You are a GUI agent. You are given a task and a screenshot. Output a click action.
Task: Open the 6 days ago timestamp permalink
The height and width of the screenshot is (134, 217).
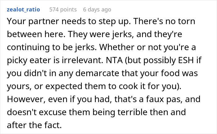(97, 10)
